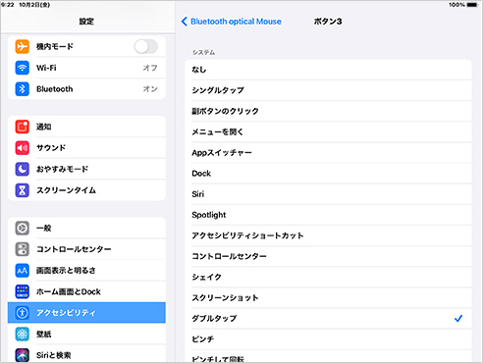
Task: Click the Display & Brightness AA icon
Action: (x=23, y=271)
